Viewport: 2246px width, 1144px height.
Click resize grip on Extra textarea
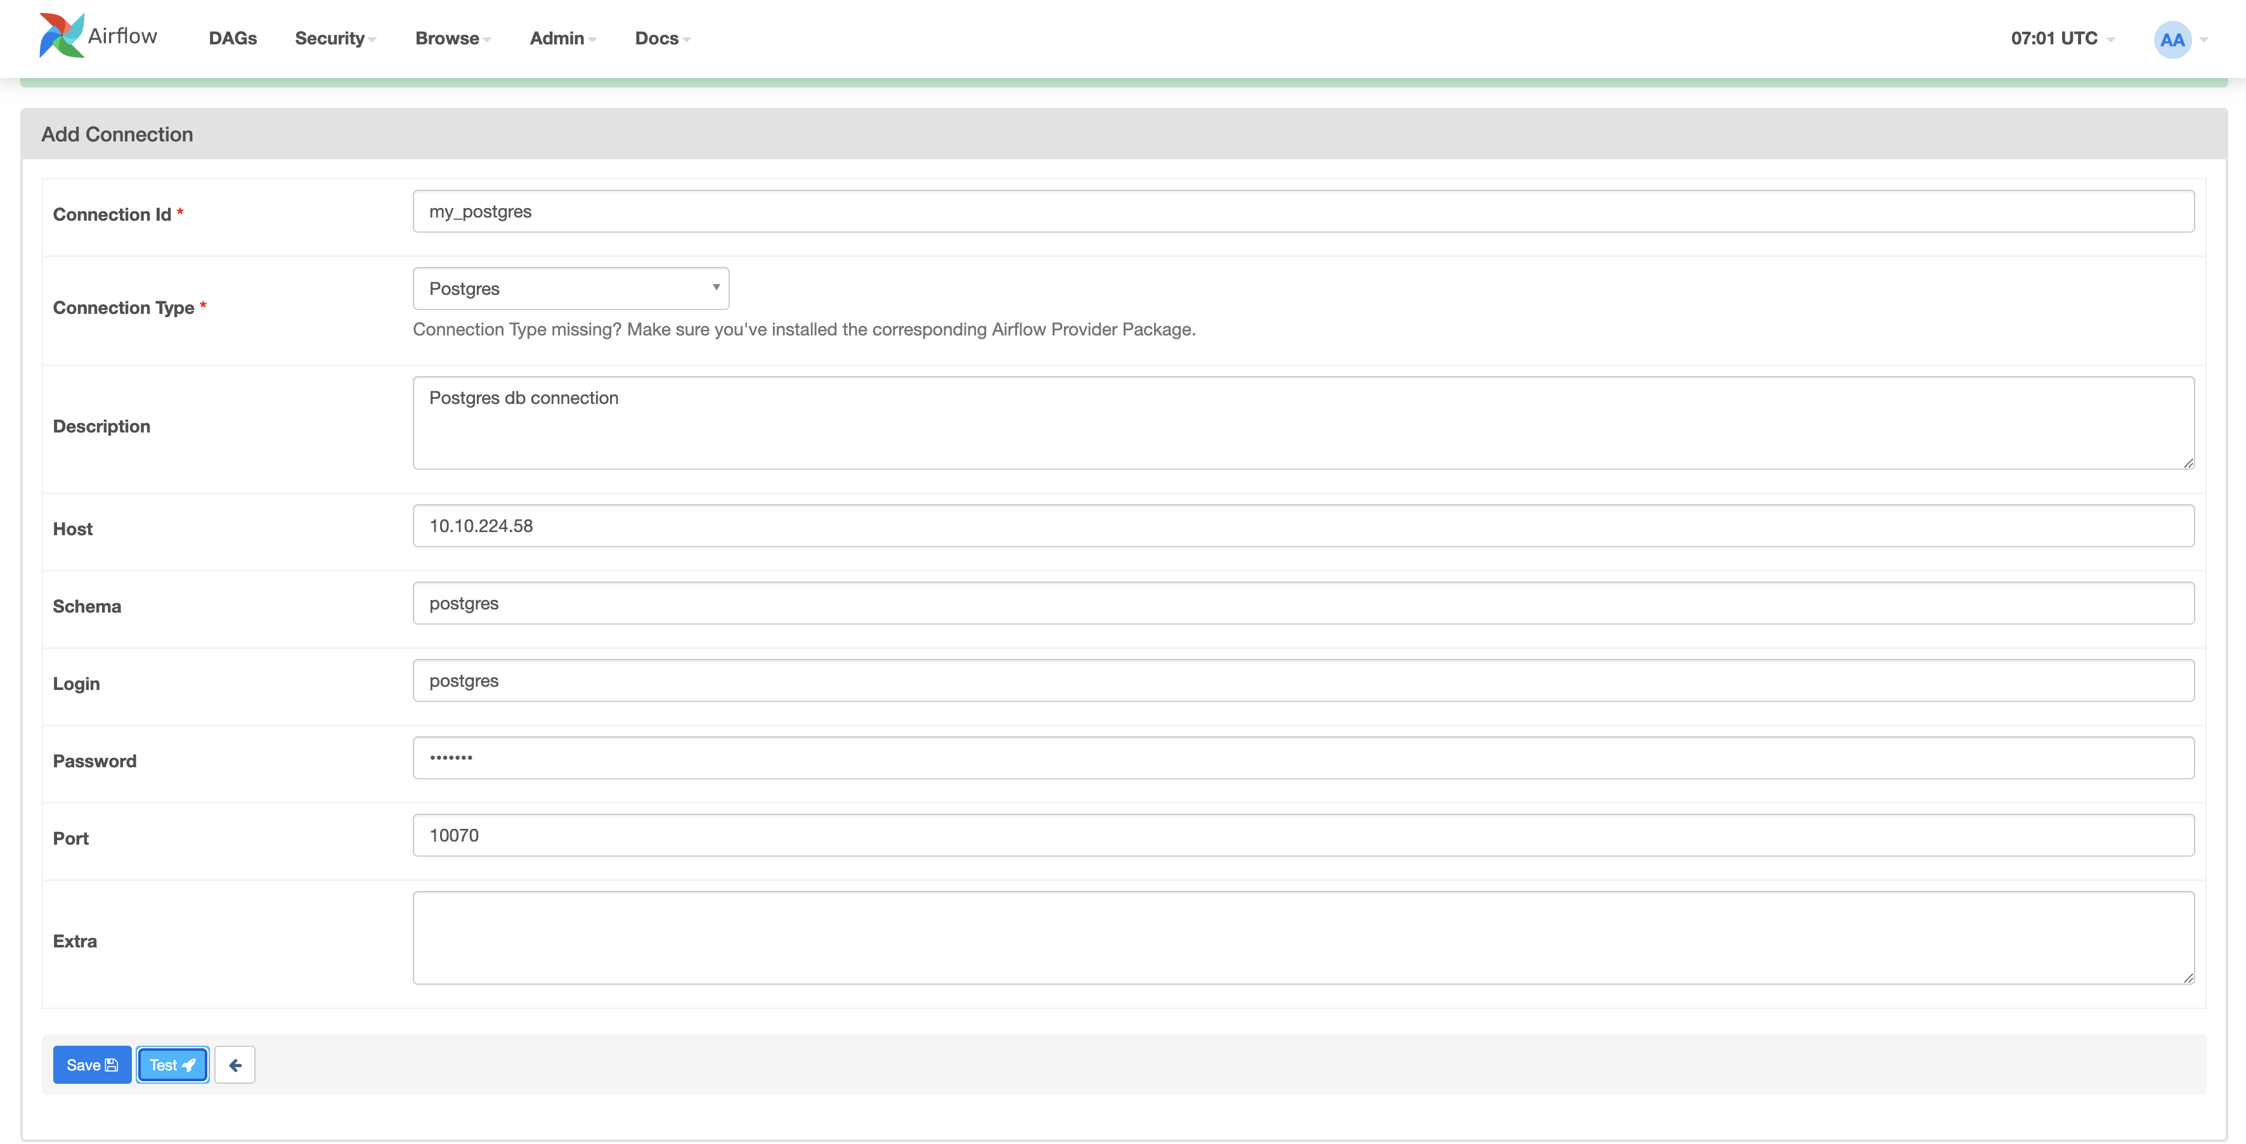coord(2188,978)
